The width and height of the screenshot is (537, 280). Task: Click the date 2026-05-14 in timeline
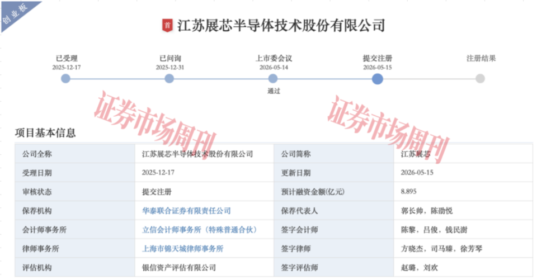click(274, 68)
